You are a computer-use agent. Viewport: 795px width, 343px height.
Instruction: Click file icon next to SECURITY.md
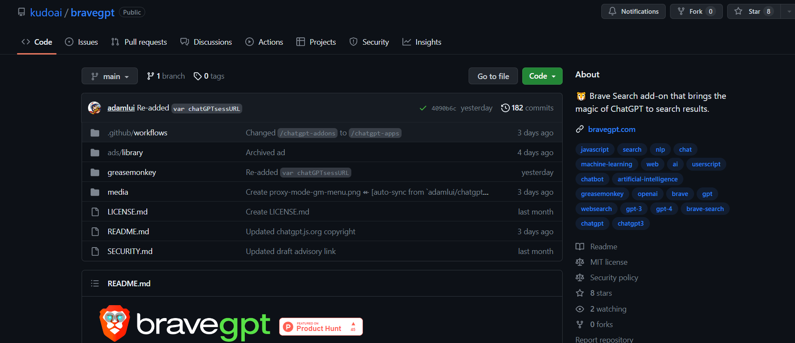coord(95,251)
